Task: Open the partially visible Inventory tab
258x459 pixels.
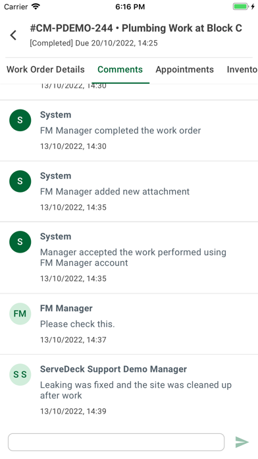Action: (x=242, y=69)
